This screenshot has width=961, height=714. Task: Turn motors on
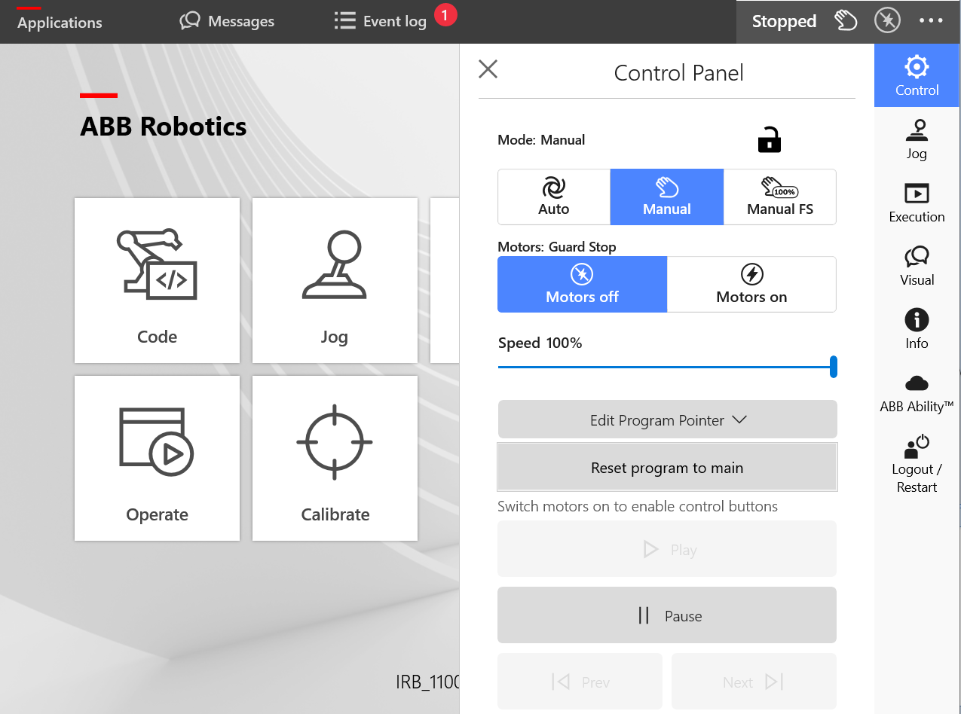click(x=751, y=284)
